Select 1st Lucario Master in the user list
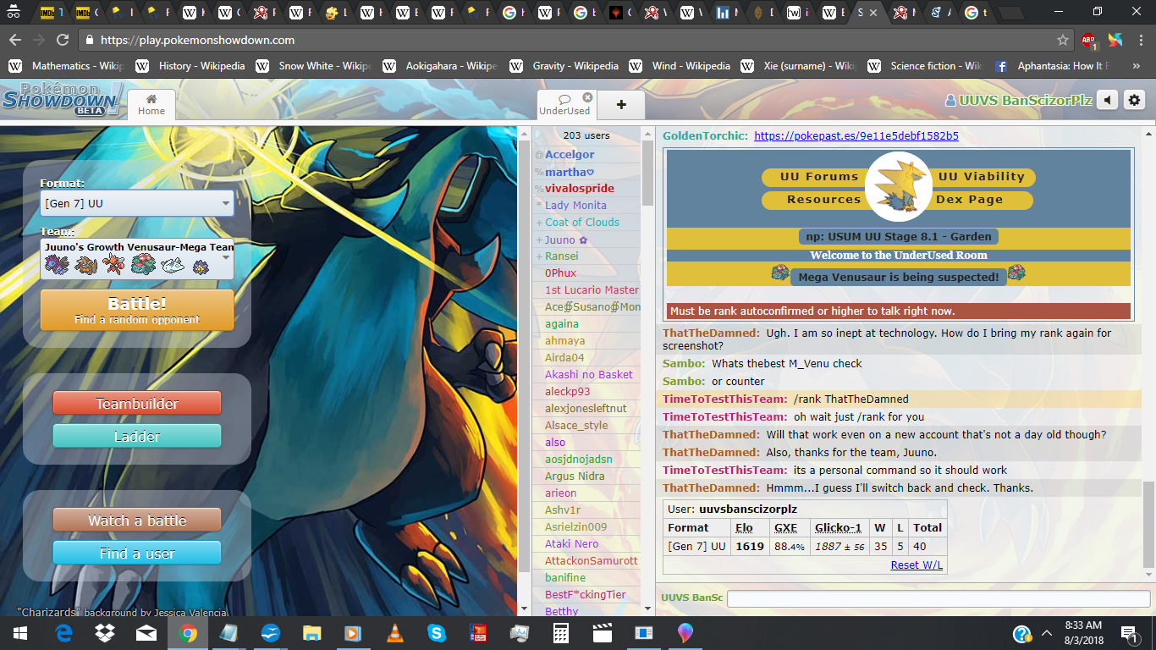Viewport: 1156px width, 650px height. [592, 289]
